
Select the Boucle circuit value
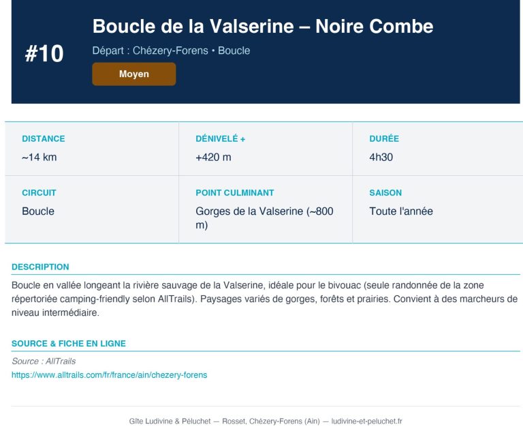[x=38, y=211]
